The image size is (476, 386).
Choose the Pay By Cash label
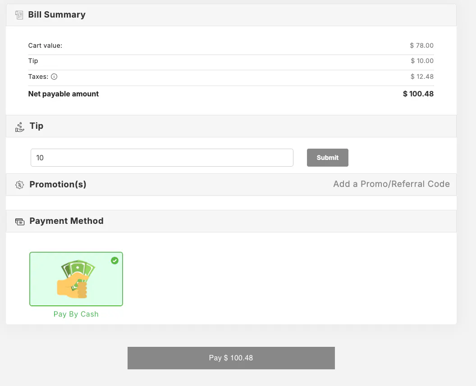click(x=76, y=314)
